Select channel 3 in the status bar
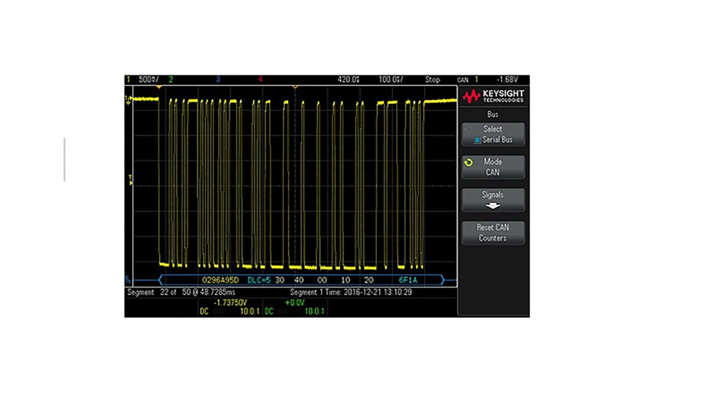The width and height of the screenshot is (720, 404). click(x=218, y=79)
